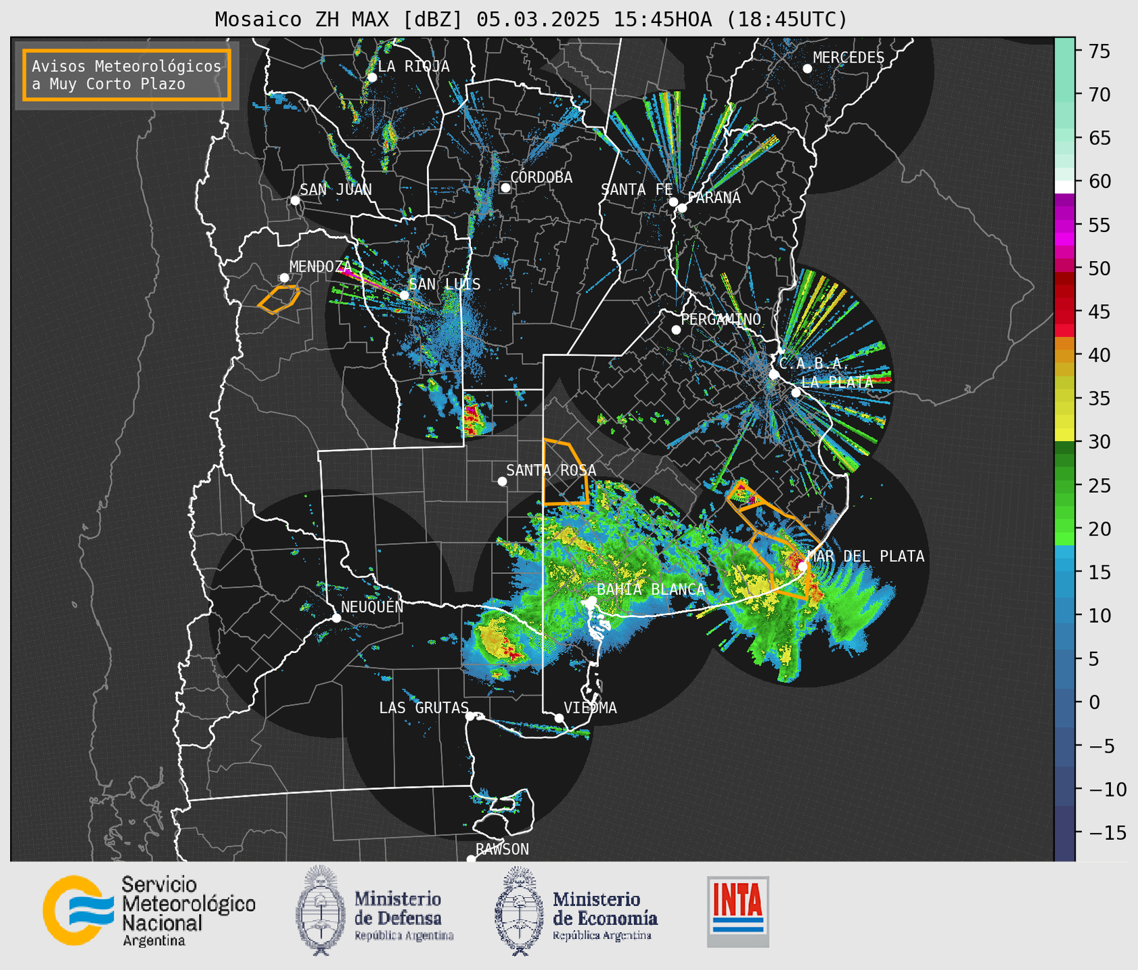Click the SAN JUAN map label

coord(335,190)
